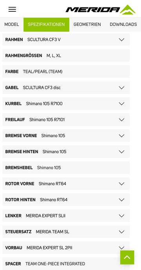Expand the ROTOR VORNE chevron

click(x=121, y=184)
